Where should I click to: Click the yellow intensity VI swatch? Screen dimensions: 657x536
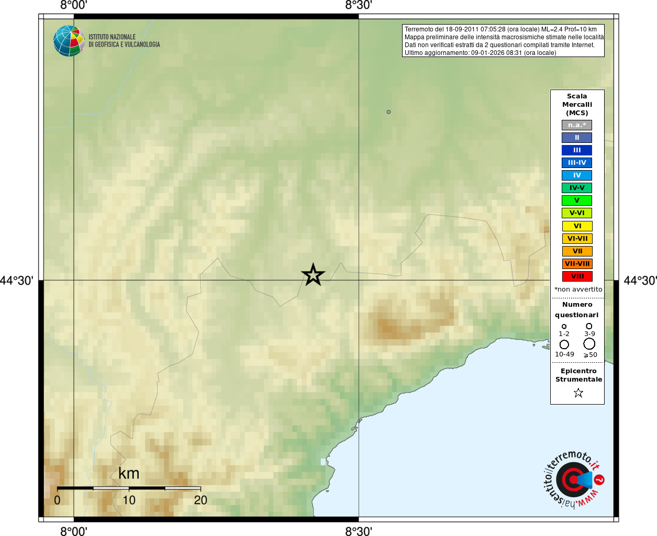(x=577, y=226)
